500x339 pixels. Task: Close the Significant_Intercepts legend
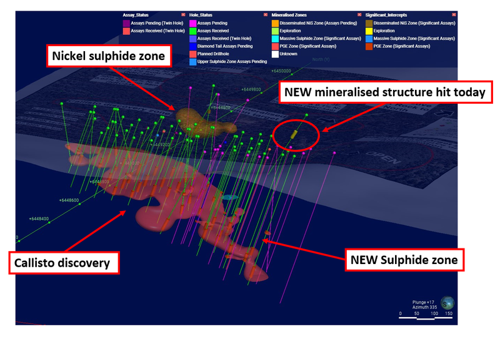coord(454,15)
